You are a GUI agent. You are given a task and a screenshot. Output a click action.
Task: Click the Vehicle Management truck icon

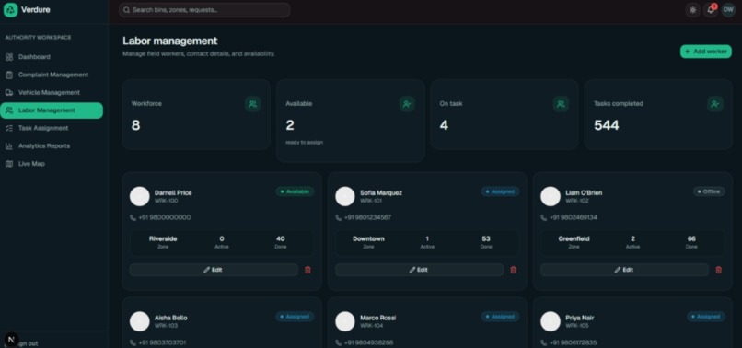[x=9, y=92]
